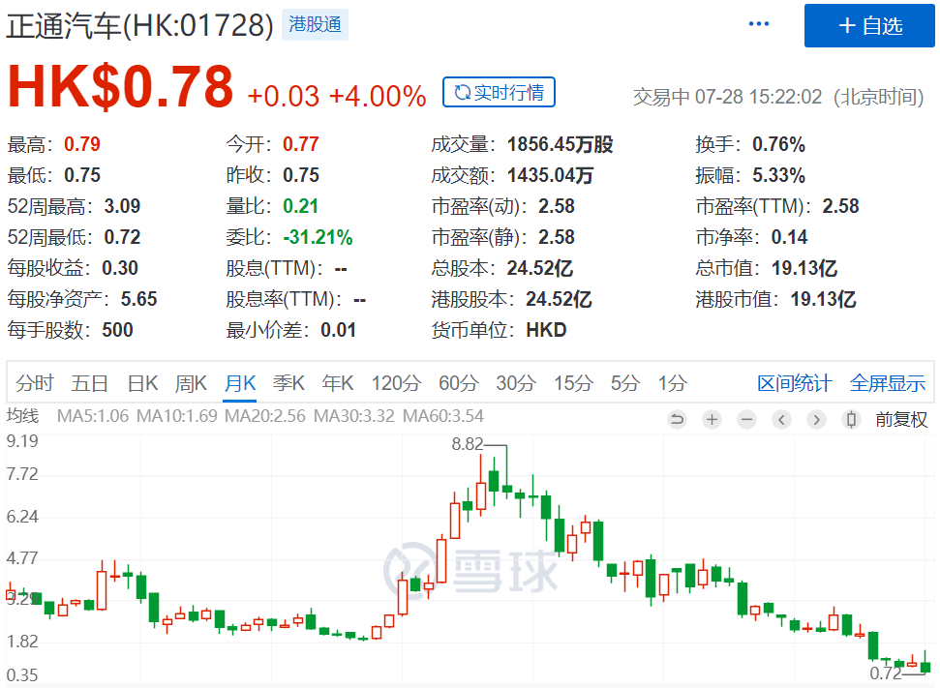940x688 pixels.
Task: Click the reset chart undo icon
Action: 678,419
